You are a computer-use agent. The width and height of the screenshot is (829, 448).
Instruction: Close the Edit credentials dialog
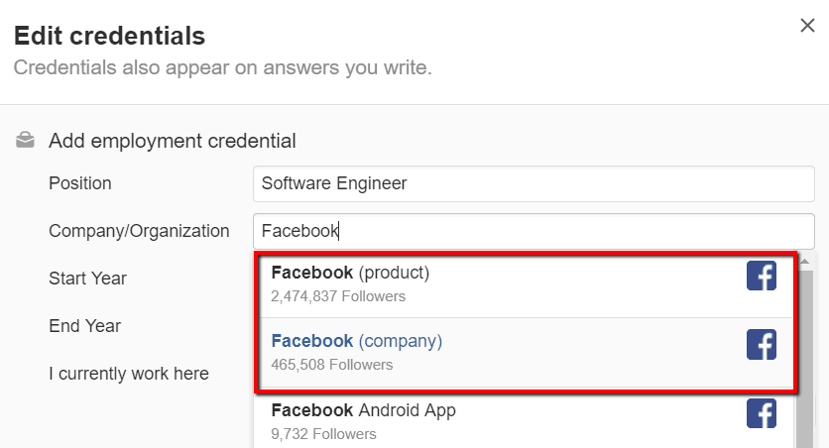(x=807, y=26)
